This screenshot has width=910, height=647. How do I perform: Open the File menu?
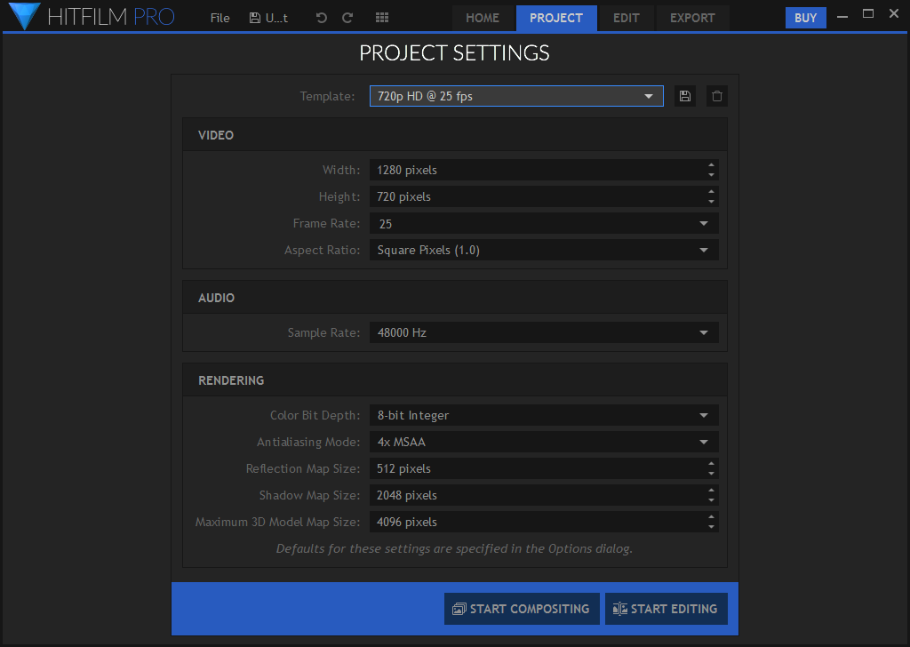pyautogui.click(x=220, y=18)
